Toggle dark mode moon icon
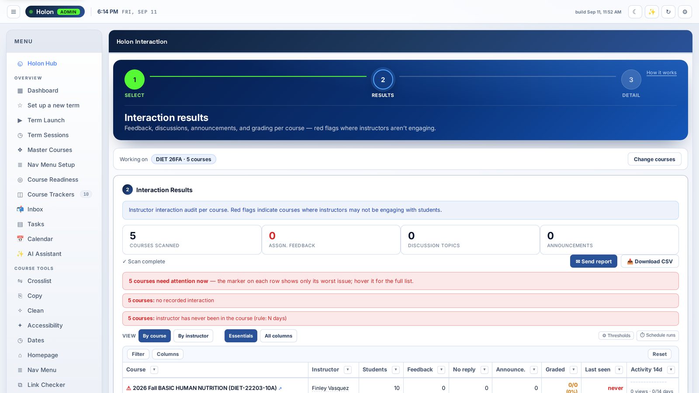The image size is (699, 393). pos(635,12)
